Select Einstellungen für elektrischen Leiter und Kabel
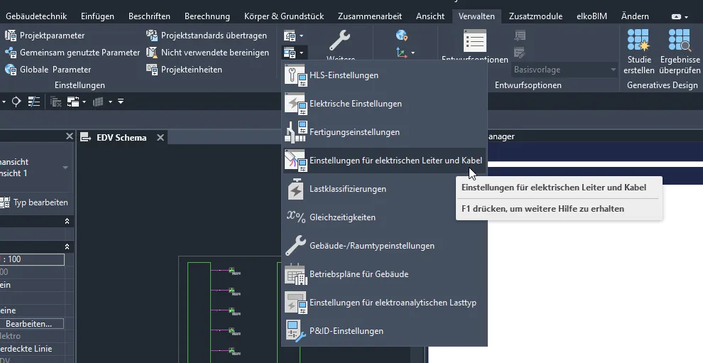This screenshot has width=703, height=363. (384, 161)
